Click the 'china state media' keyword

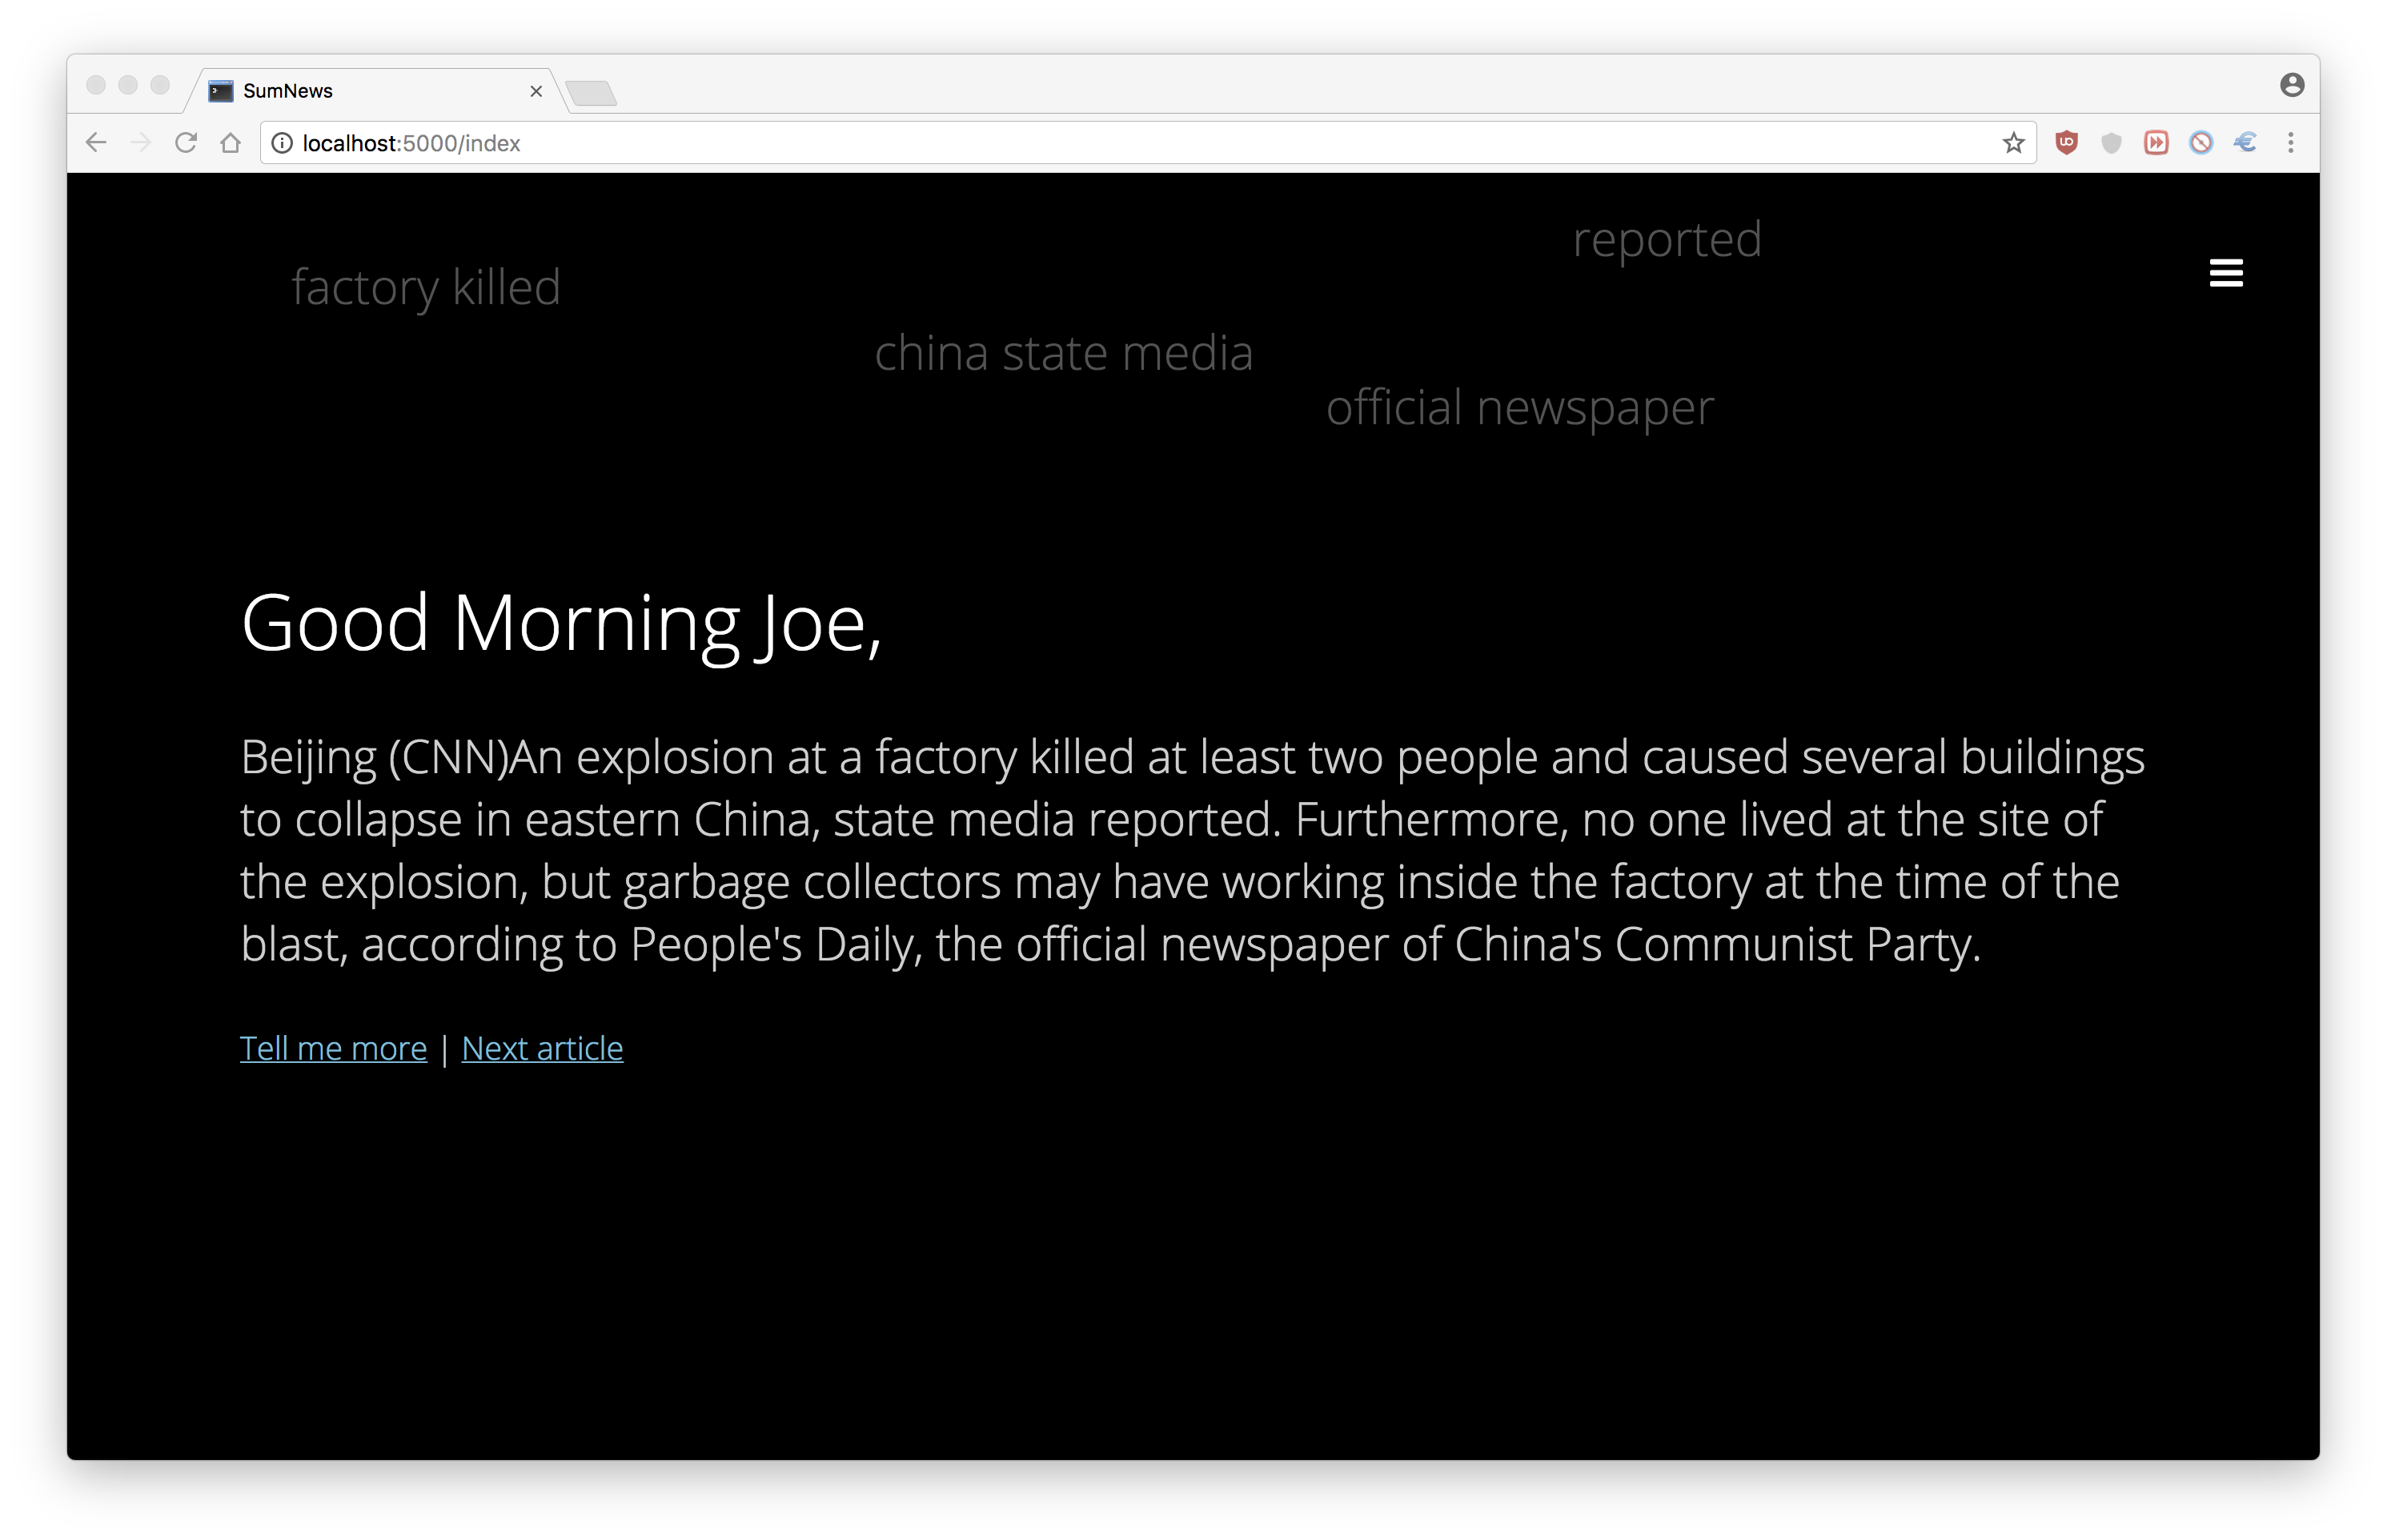click(x=1063, y=353)
